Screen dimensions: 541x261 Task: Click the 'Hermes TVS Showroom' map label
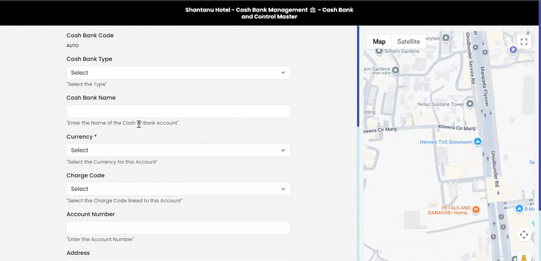tap(446, 142)
